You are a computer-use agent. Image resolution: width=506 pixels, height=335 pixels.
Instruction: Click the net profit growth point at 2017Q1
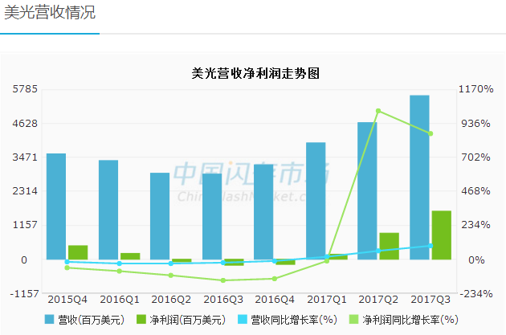pos(327,261)
